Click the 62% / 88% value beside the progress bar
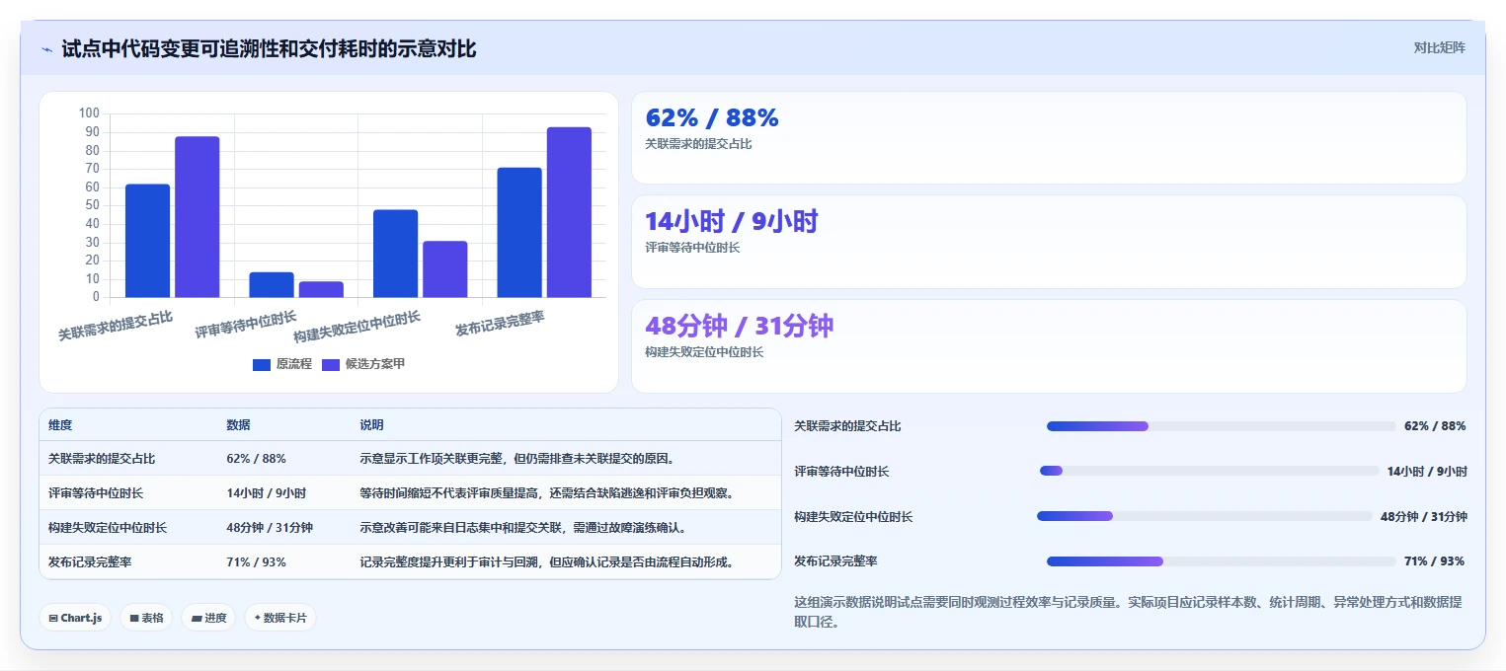The height and width of the screenshot is (671, 1506). [1435, 426]
